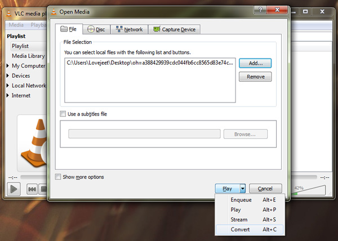Expand the Internet tree node
Image resolution: width=338 pixels, height=241 pixels.
point(8,95)
